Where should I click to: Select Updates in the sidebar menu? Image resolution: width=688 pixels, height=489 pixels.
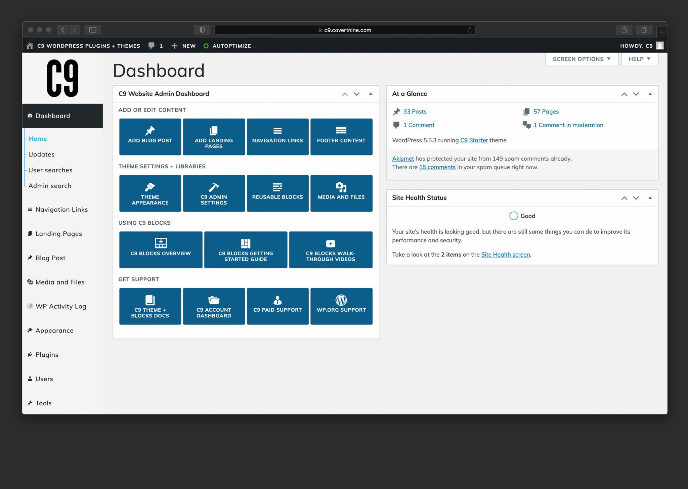41,154
